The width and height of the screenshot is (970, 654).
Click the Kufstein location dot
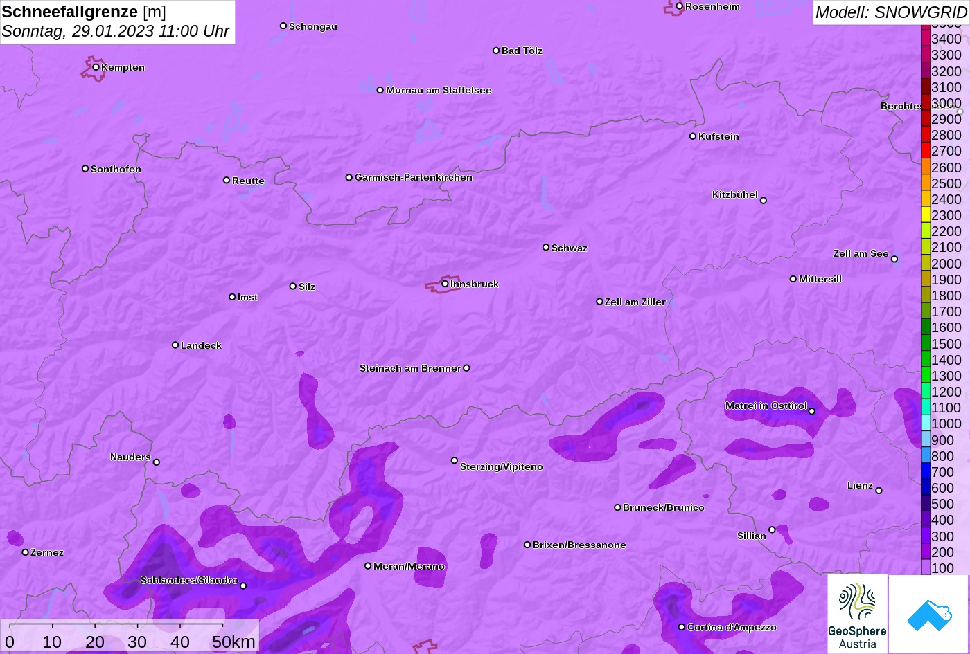(692, 136)
